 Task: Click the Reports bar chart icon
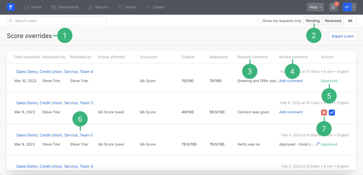[90, 7]
